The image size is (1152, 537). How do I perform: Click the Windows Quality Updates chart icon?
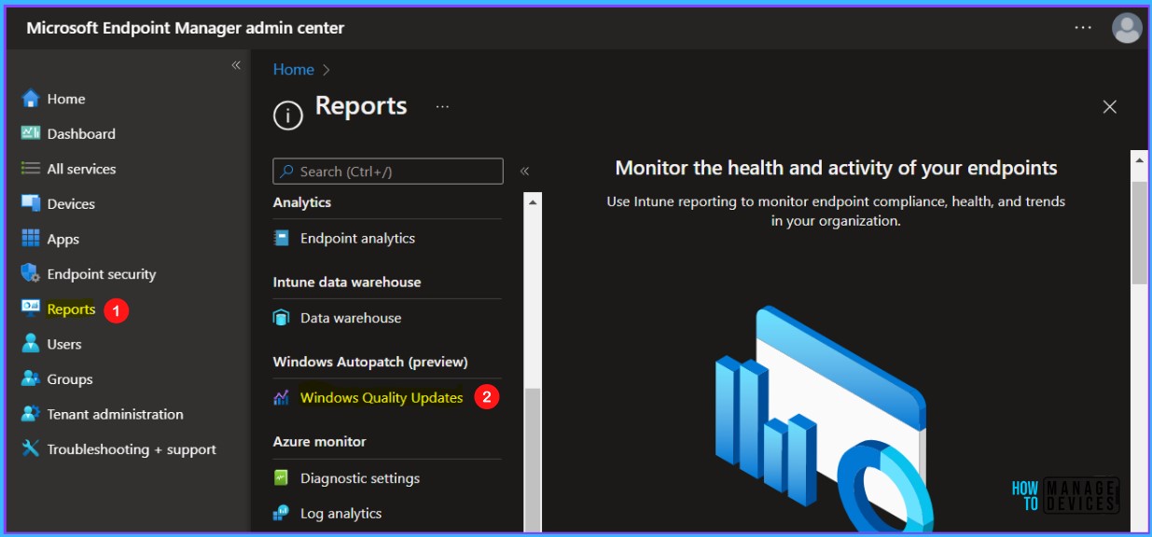[x=281, y=398]
